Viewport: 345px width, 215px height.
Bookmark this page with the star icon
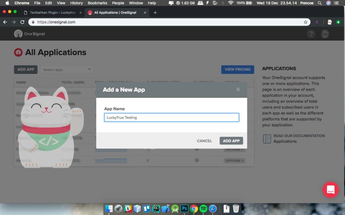(306, 22)
